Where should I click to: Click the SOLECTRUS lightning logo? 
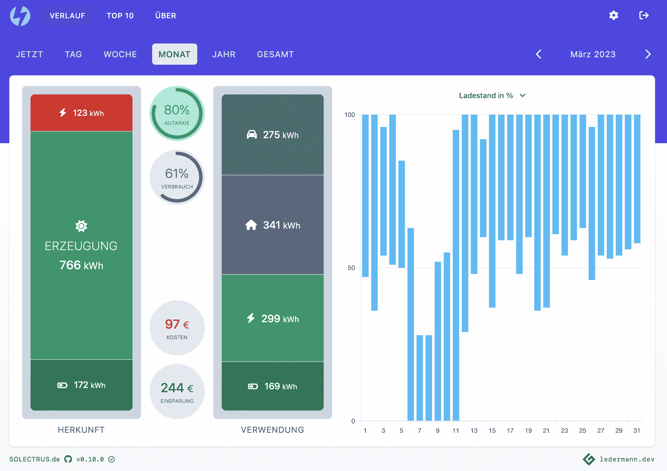[20, 16]
